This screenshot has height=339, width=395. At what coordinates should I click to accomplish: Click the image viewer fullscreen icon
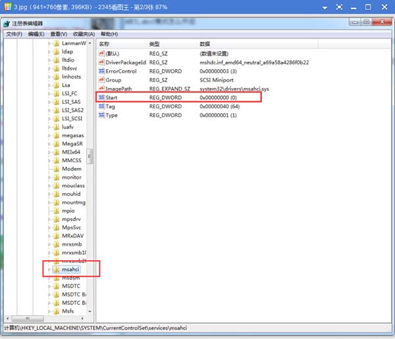point(339,7)
